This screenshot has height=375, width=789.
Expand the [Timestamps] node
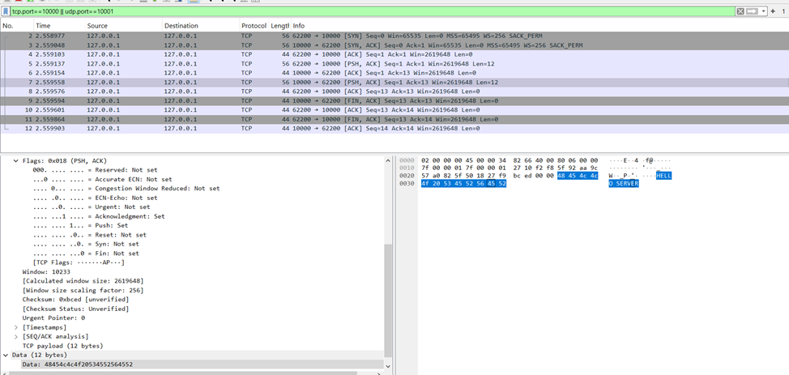click(16, 327)
